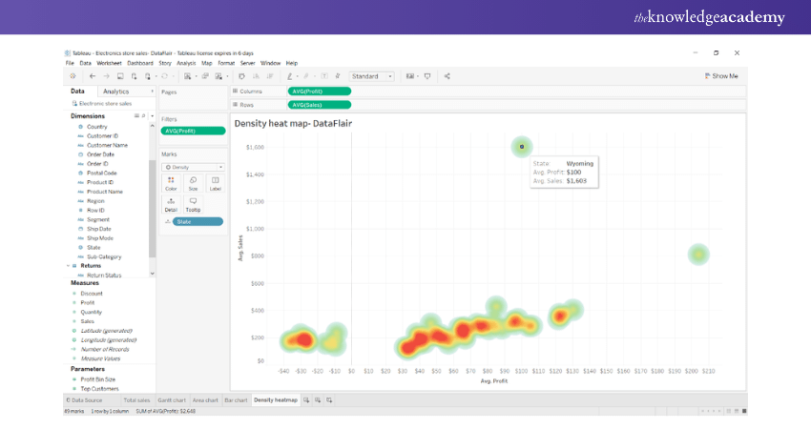Click the undo back arrow
811x429 pixels.
coord(92,75)
